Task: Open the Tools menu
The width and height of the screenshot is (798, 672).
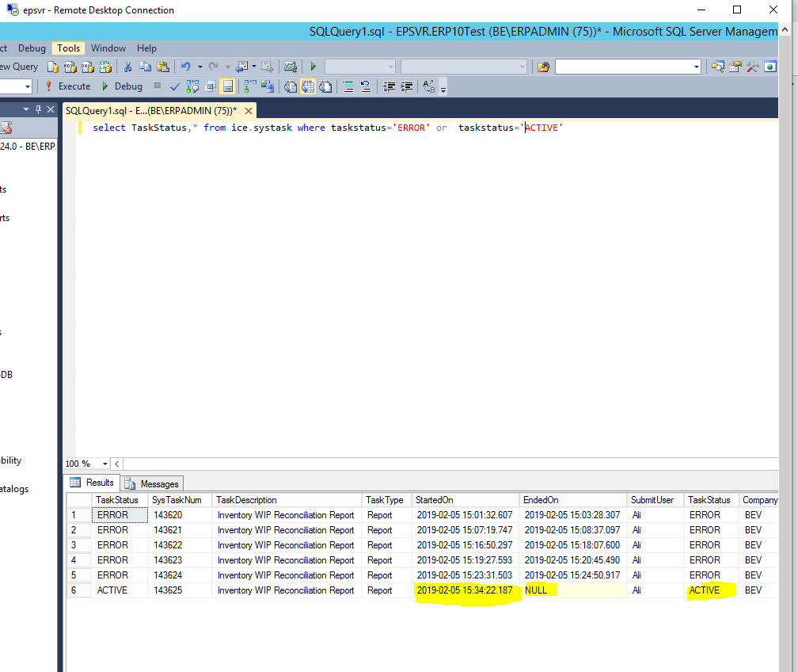Action: pos(68,48)
